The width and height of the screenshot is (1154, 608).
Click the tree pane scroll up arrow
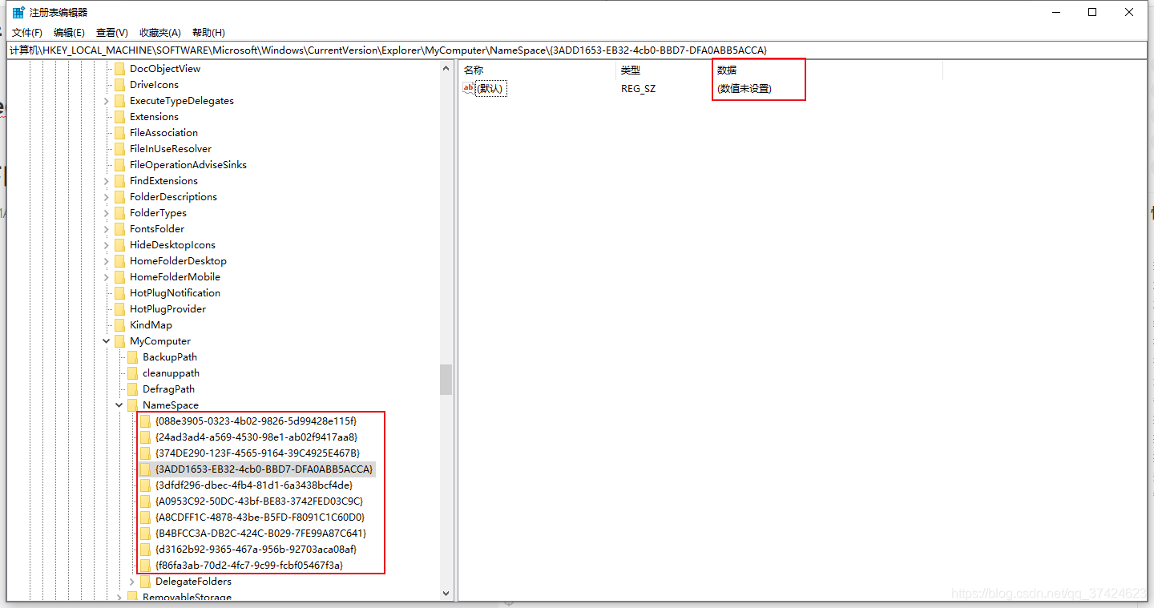point(446,68)
